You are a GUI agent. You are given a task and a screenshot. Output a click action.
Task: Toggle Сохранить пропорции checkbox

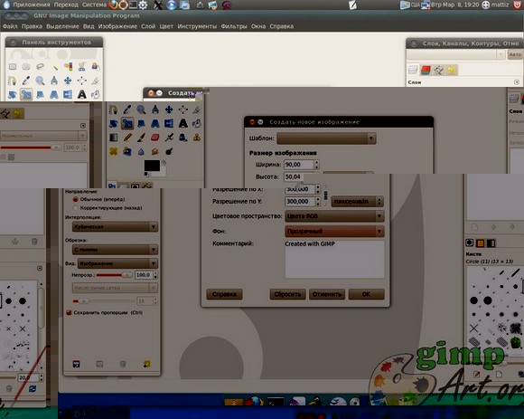[x=69, y=312]
